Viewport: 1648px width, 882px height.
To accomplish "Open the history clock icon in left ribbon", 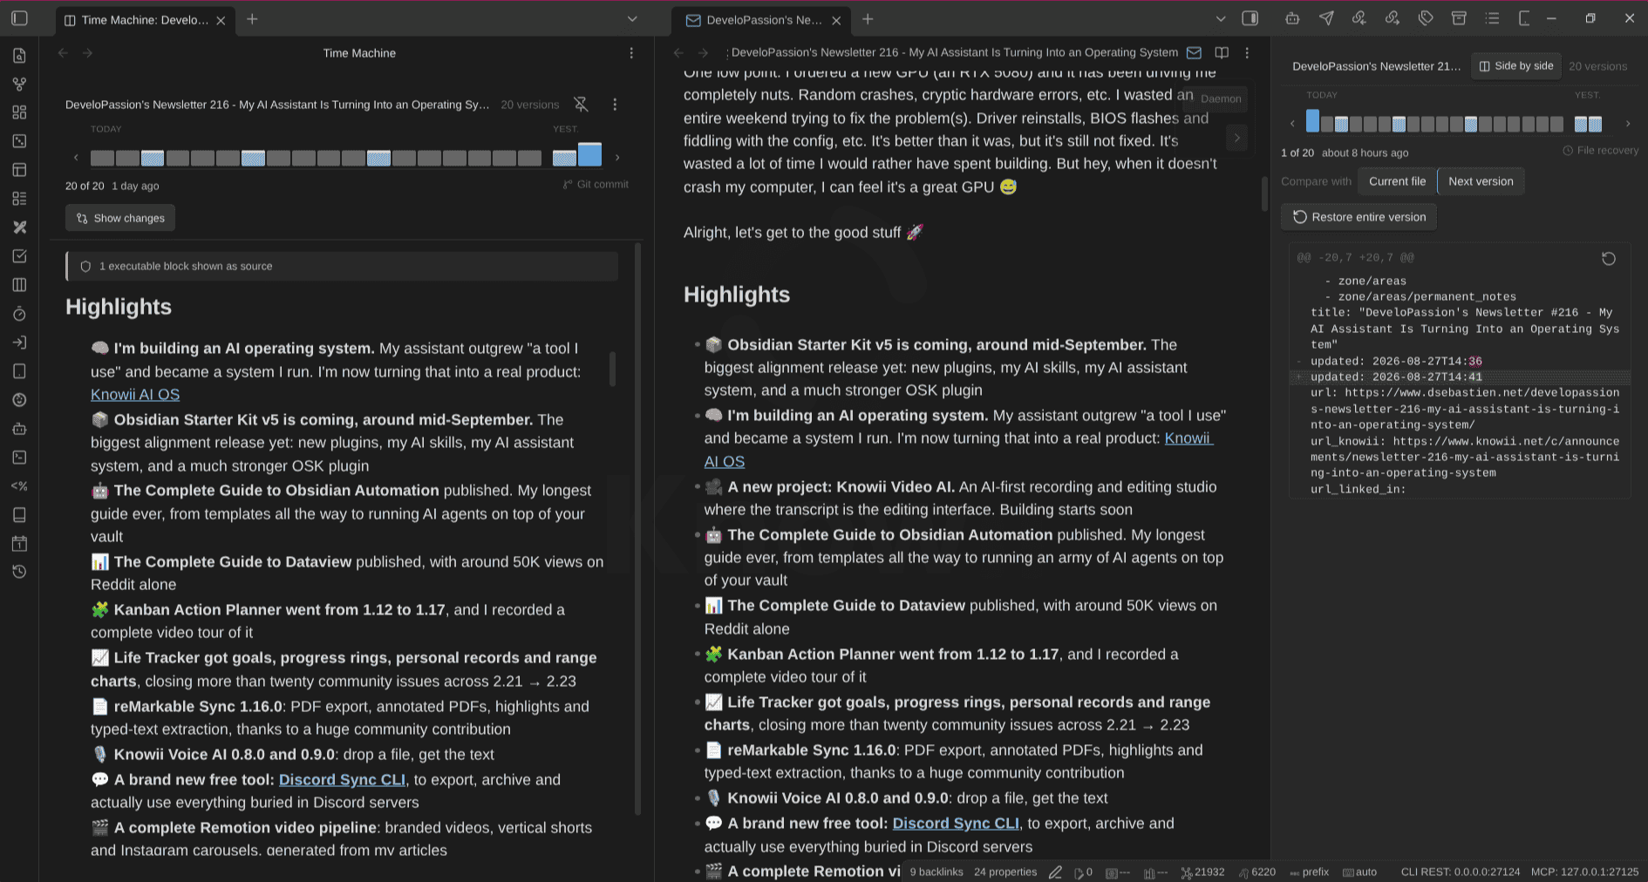I will click(x=19, y=572).
